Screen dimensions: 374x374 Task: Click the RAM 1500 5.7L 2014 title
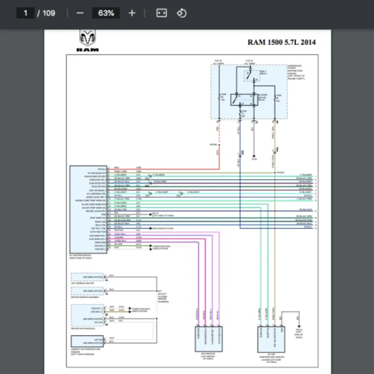(282, 43)
